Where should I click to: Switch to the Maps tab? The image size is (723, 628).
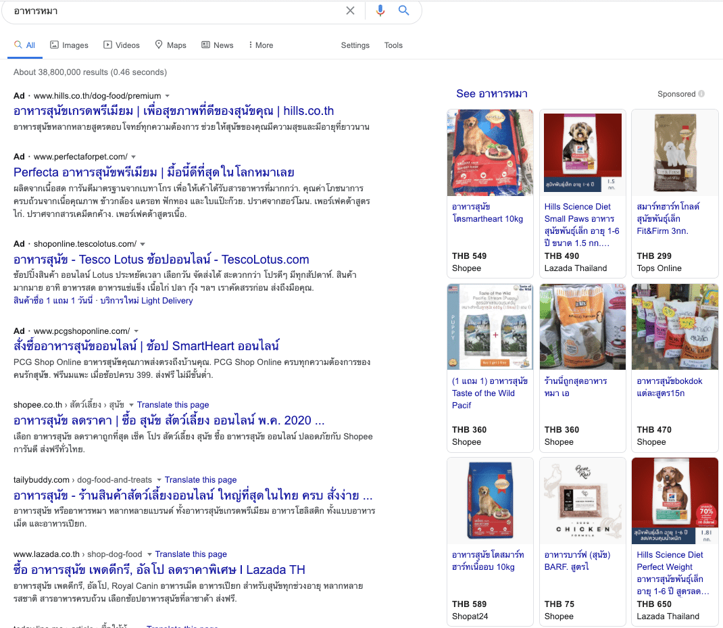coord(170,45)
